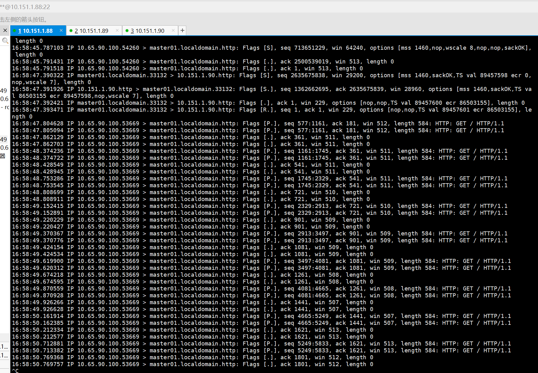Click the line timestamped 16:58:49.152415
Viewport: 538px width, 373px height.
click(260, 206)
